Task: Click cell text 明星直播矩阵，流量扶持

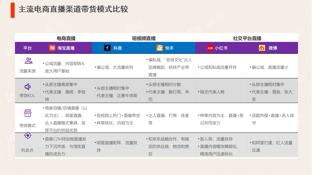Action: click(116, 146)
